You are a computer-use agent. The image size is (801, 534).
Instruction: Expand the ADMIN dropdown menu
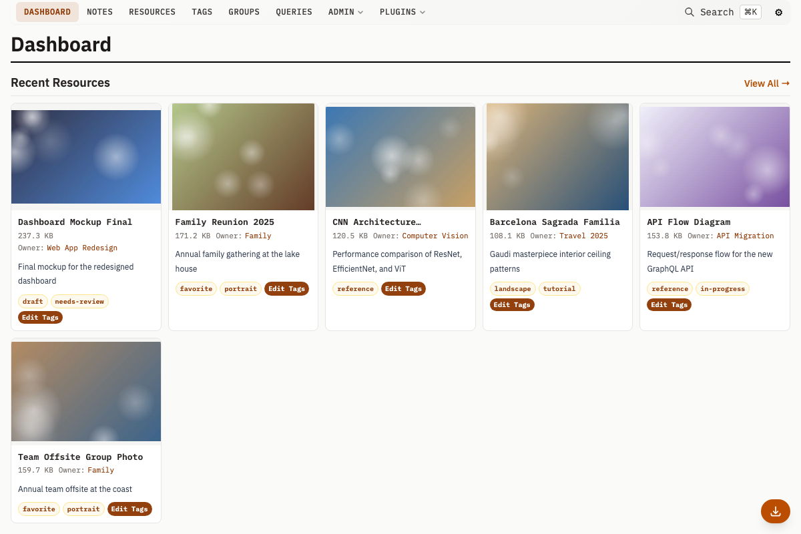(x=345, y=11)
